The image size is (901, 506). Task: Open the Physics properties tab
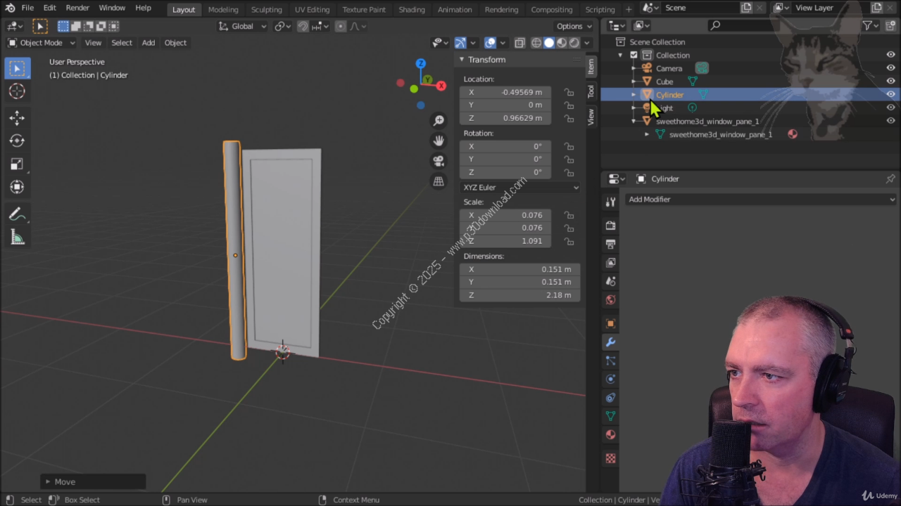click(x=610, y=379)
